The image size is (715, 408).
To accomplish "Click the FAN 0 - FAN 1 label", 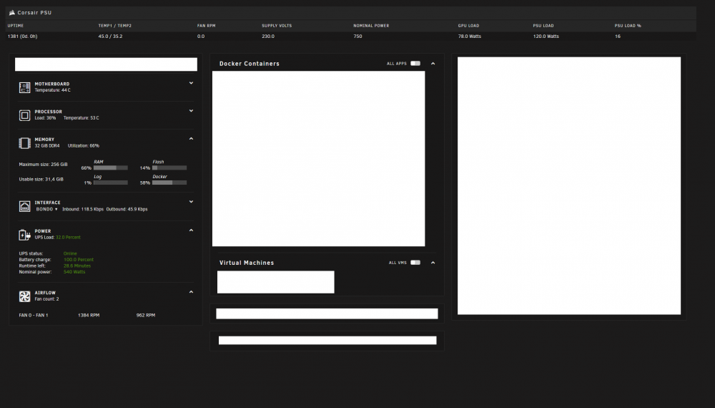I will (x=34, y=316).
